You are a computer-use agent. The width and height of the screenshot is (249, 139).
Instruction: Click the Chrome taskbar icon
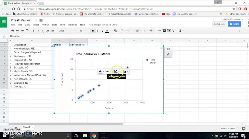tap(94, 136)
